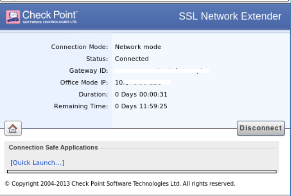Click the Check Point logo icon
The height and width of the screenshot is (196, 291).
13,17
